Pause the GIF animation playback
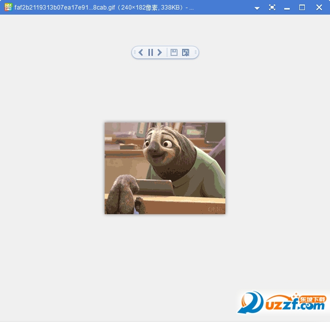This screenshot has height=322, width=330. (x=150, y=52)
